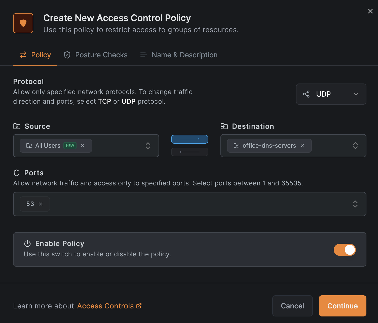Remove port 53 from ports list
Image resolution: width=378 pixels, height=323 pixels.
(x=41, y=204)
